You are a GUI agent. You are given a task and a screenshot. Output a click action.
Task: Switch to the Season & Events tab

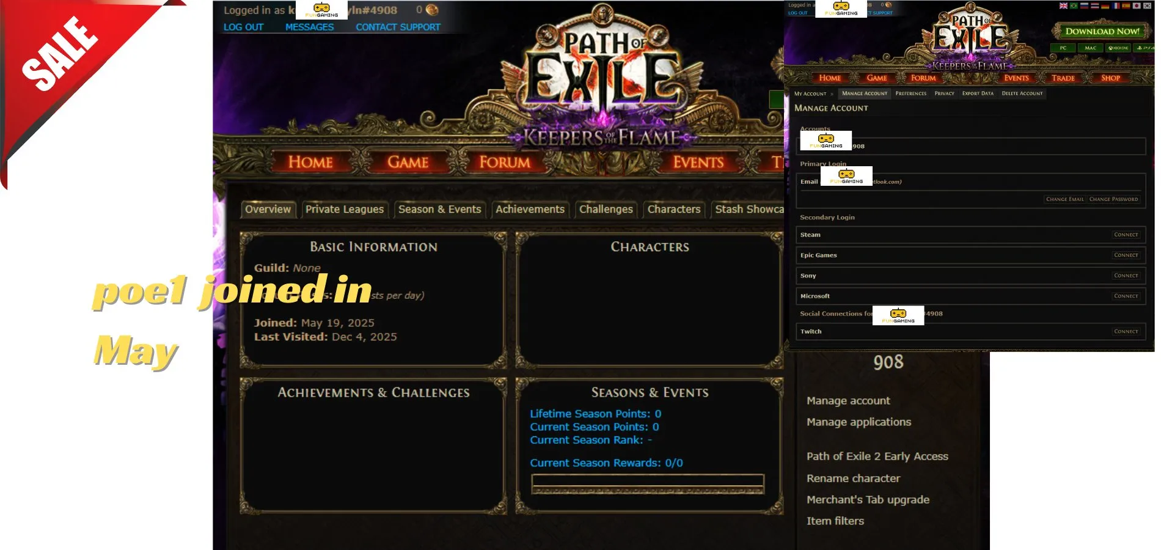point(440,209)
